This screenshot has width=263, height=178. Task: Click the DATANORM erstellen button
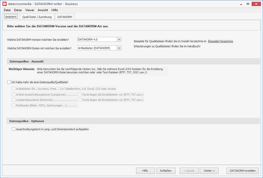242,171
